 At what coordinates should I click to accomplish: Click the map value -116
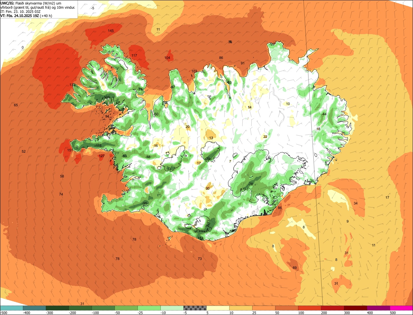(98, 146)
